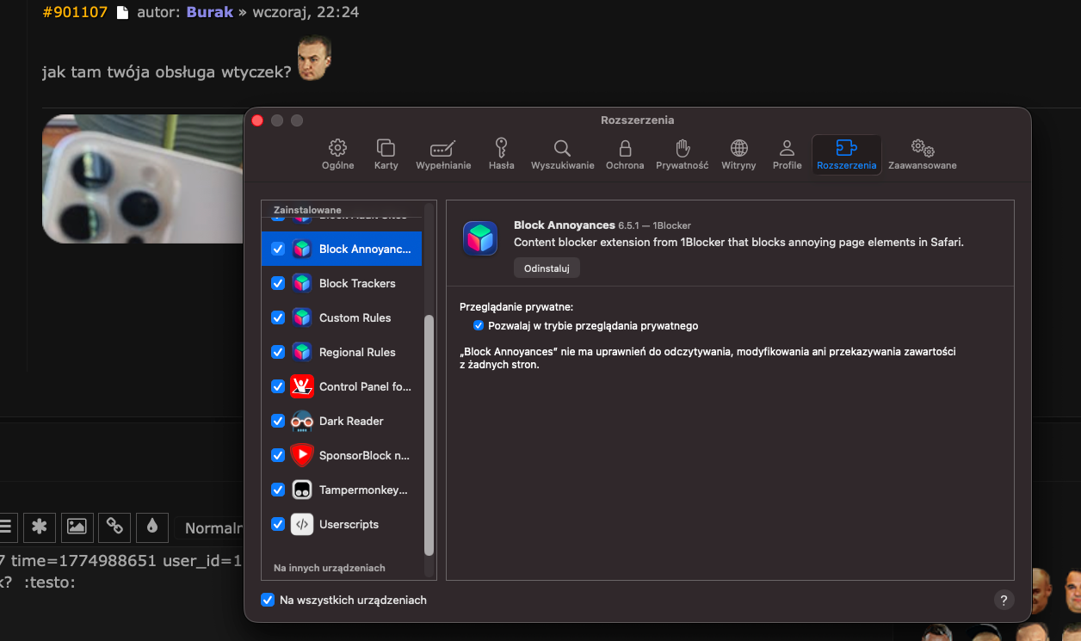Switch to the Hasła tab
This screenshot has height=641, width=1081.
(x=501, y=155)
